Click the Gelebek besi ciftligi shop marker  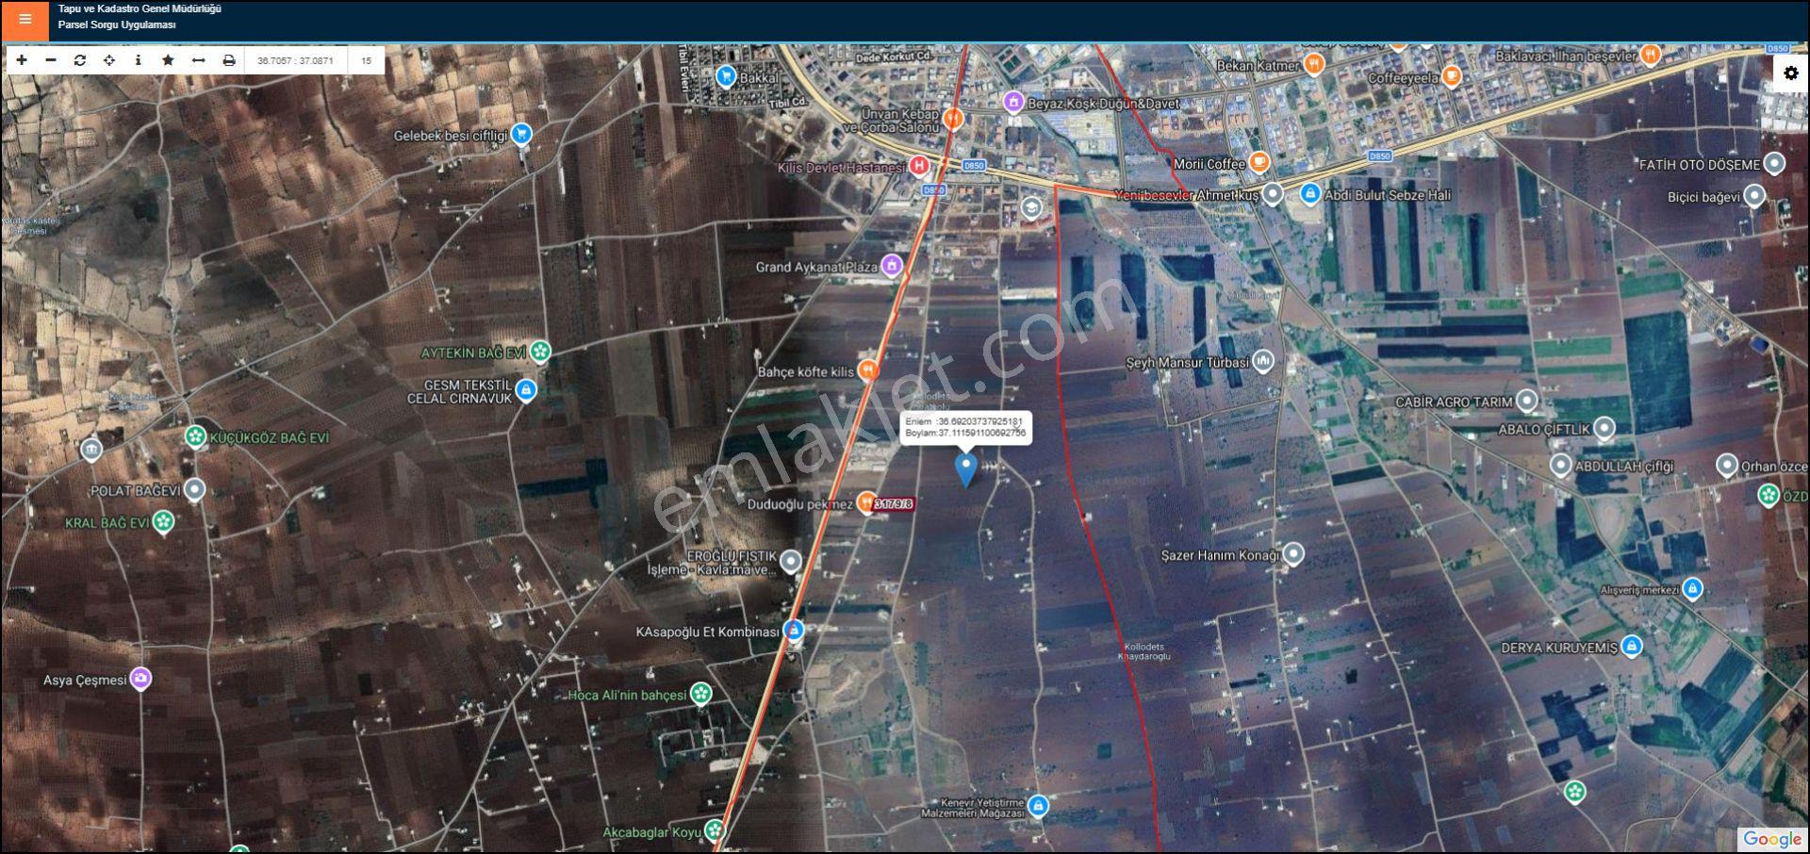(521, 135)
